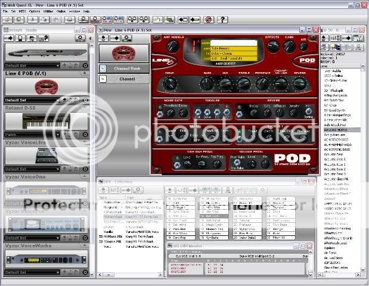Click the right-arrow icon in Default Studio toolbar
369x286 pixels.
[9, 38]
